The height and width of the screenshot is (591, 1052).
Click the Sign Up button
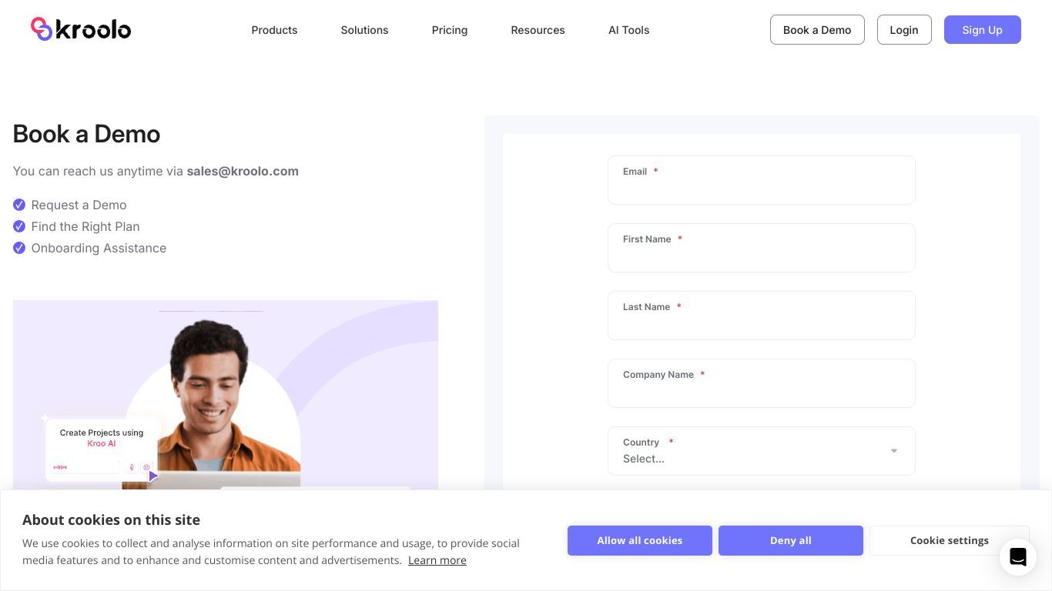click(983, 30)
